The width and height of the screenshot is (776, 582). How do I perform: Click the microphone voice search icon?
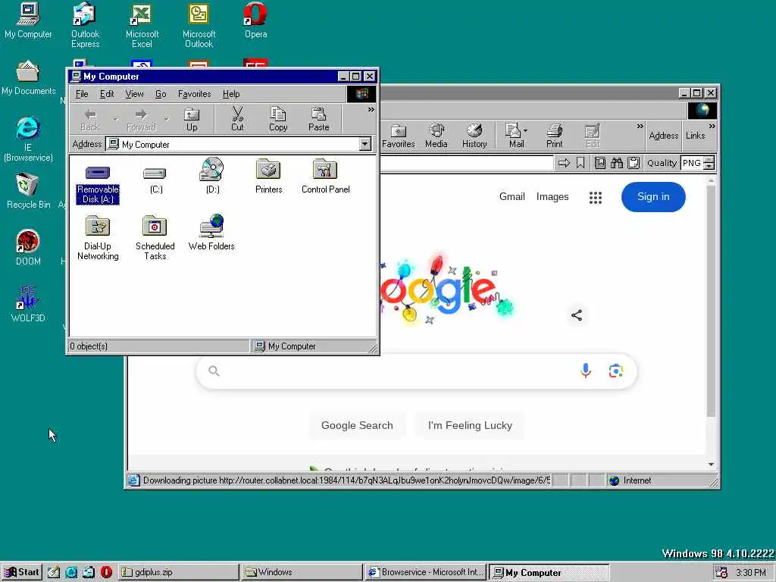click(586, 370)
